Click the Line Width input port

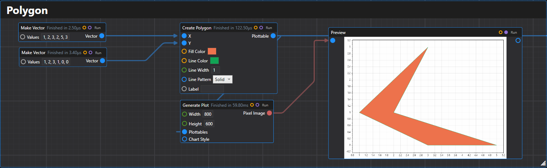point(184,70)
